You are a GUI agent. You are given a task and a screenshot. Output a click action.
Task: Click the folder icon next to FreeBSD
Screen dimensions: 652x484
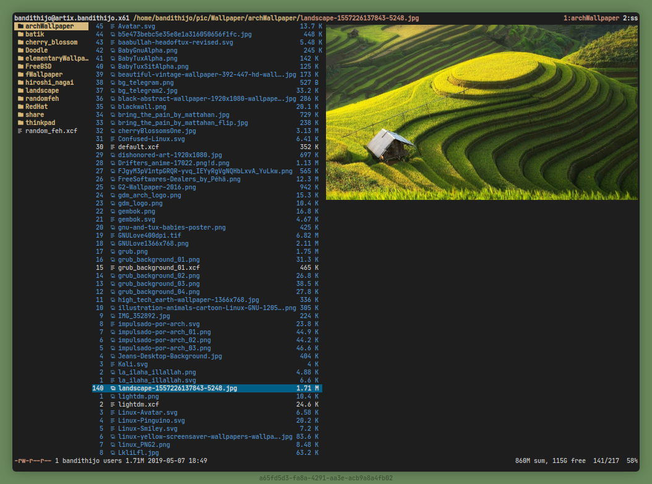pos(20,67)
